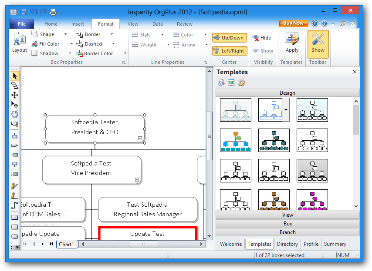The image size is (372, 271).
Task: Expand the View templates section
Action: click(x=287, y=215)
